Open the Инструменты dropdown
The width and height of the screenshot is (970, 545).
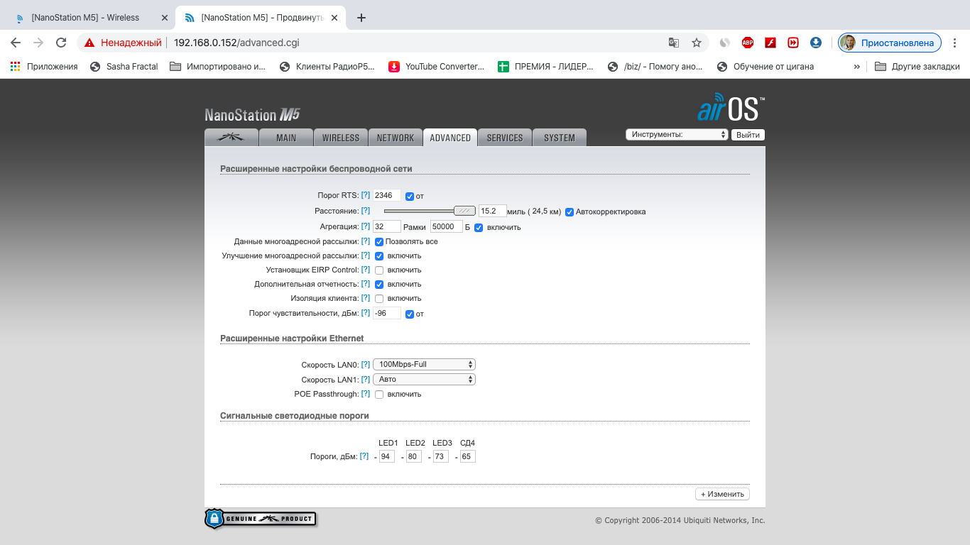tap(677, 134)
